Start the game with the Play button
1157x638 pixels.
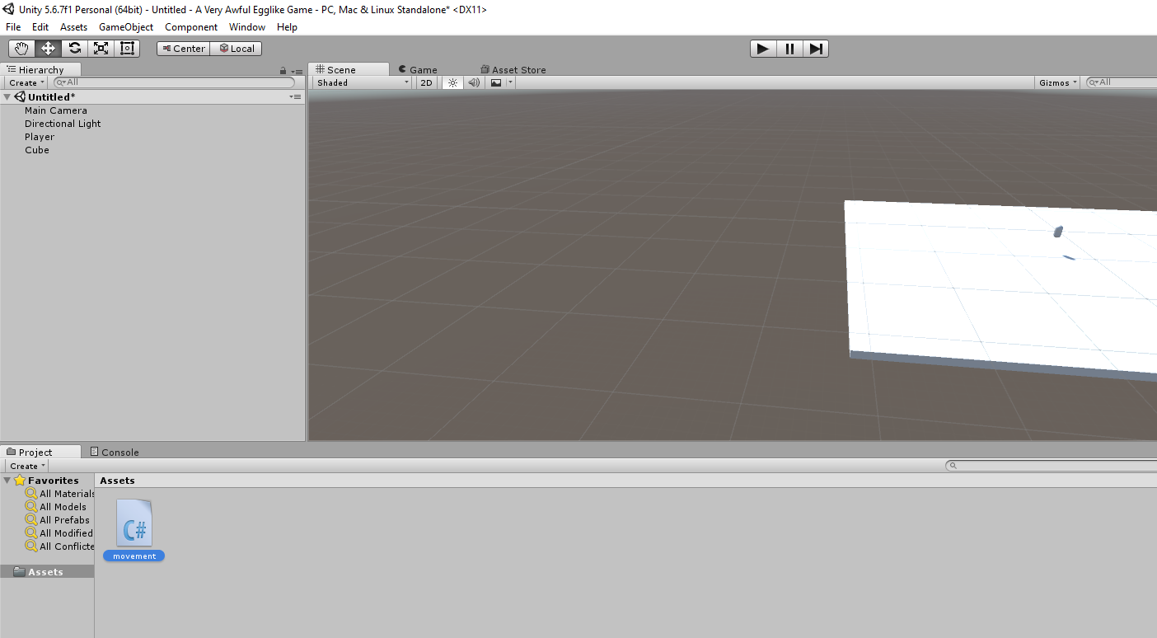pos(763,49)
